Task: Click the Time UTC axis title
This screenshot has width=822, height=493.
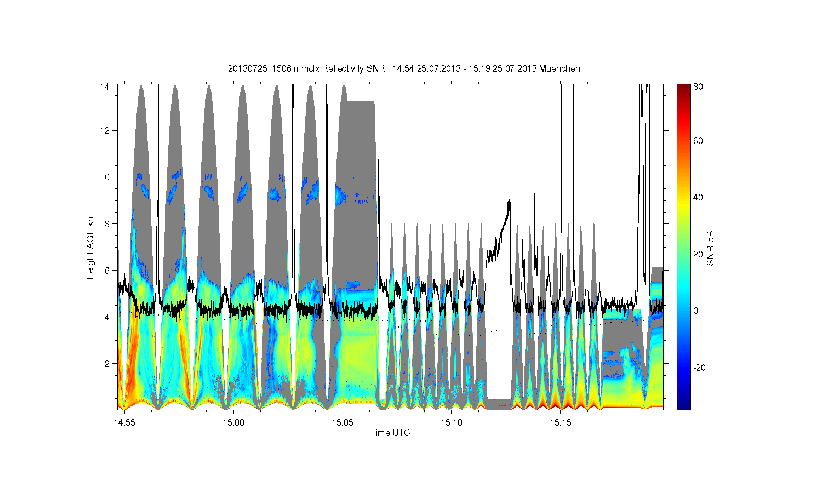Action: point(390,433)
